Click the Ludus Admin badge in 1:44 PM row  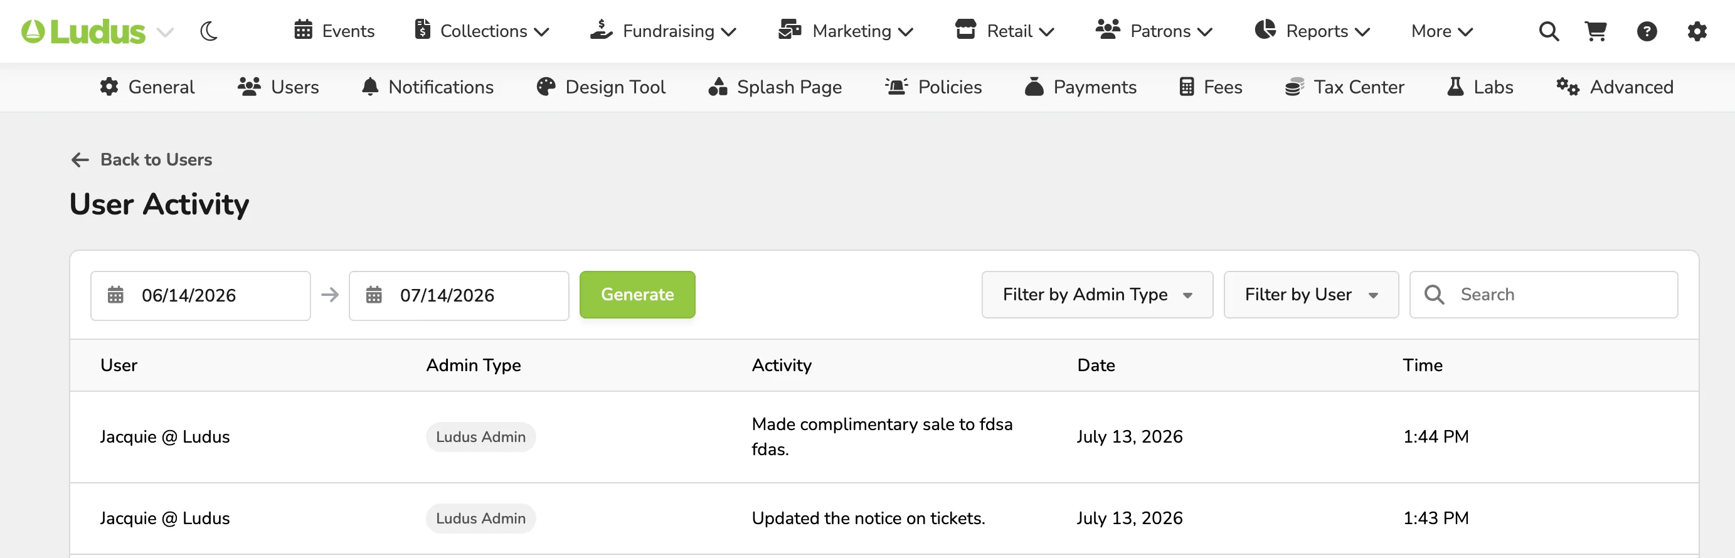point(481,437)
